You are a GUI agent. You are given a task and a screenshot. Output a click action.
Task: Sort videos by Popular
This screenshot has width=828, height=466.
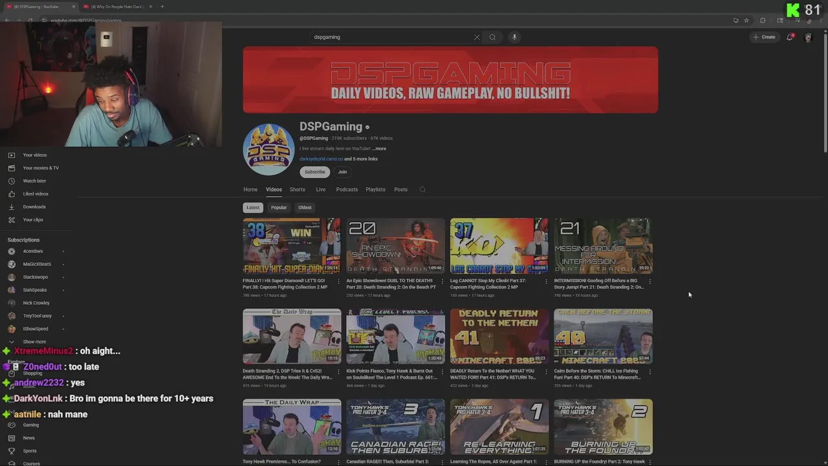click(x=279, y=208)
